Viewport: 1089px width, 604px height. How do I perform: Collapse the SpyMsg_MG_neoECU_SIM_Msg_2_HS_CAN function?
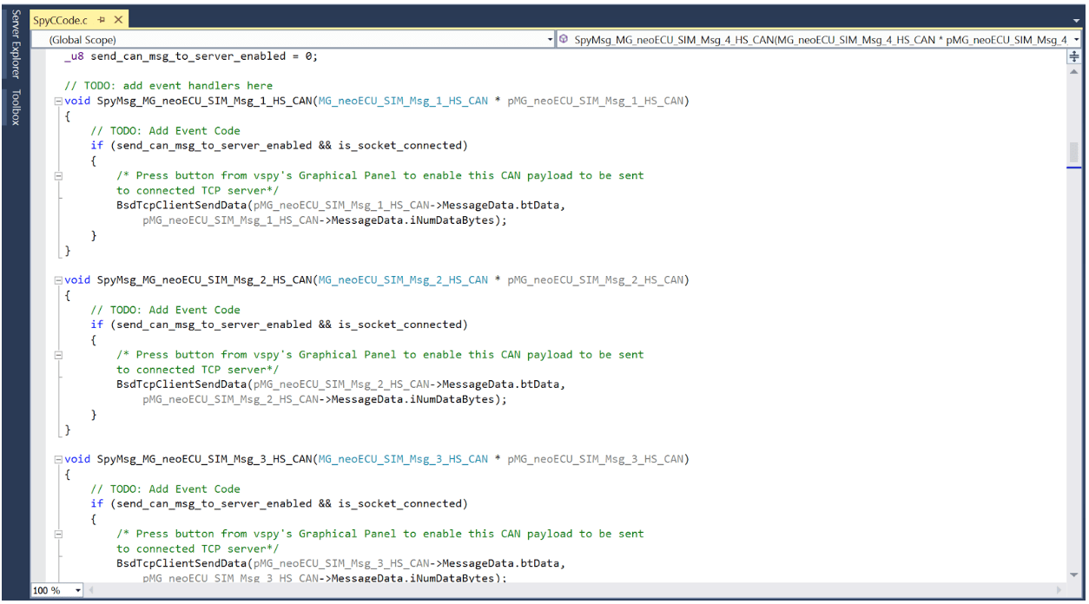coord(58,280)
